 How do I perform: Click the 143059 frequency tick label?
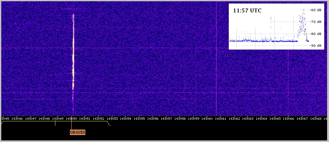click(x=194, y=118)
